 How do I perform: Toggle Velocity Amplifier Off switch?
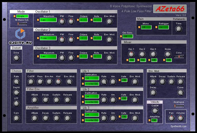[154, 120]
